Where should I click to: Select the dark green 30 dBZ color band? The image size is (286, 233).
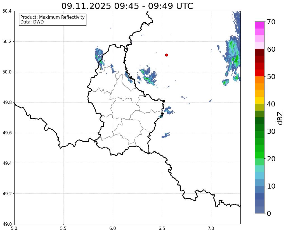coord(259,128)
